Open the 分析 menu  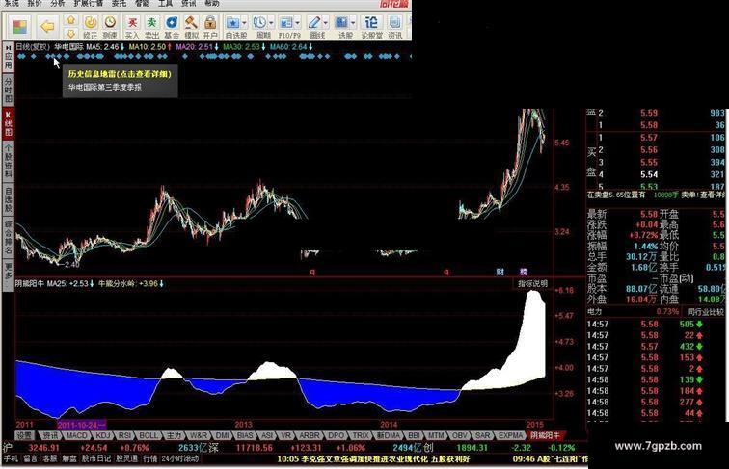(x=58, y=3)
